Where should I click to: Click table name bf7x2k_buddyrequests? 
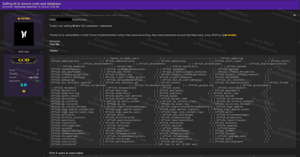[x=66, y=69]
